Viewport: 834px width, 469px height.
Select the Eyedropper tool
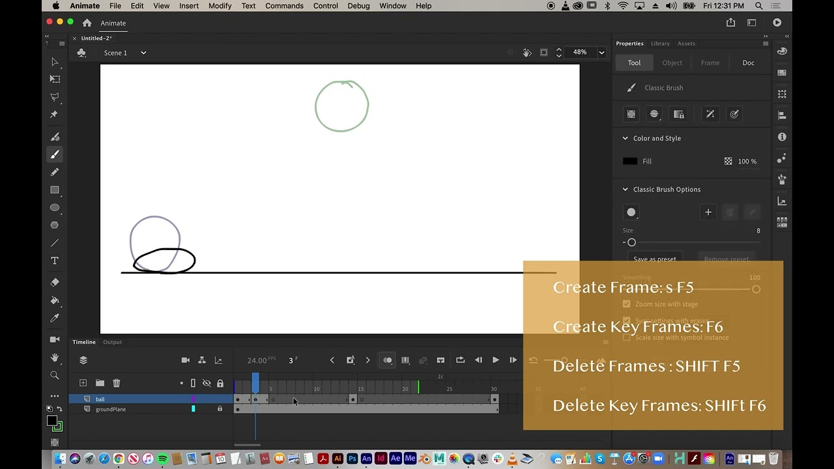(55, 318)
